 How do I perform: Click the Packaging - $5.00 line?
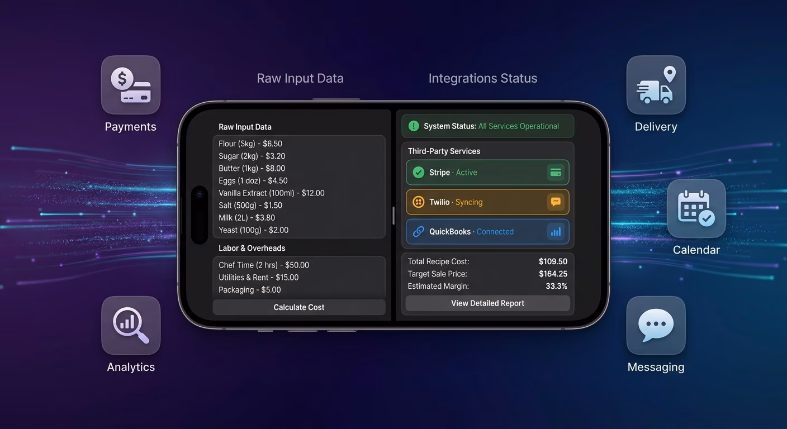[x=250, y=289]
